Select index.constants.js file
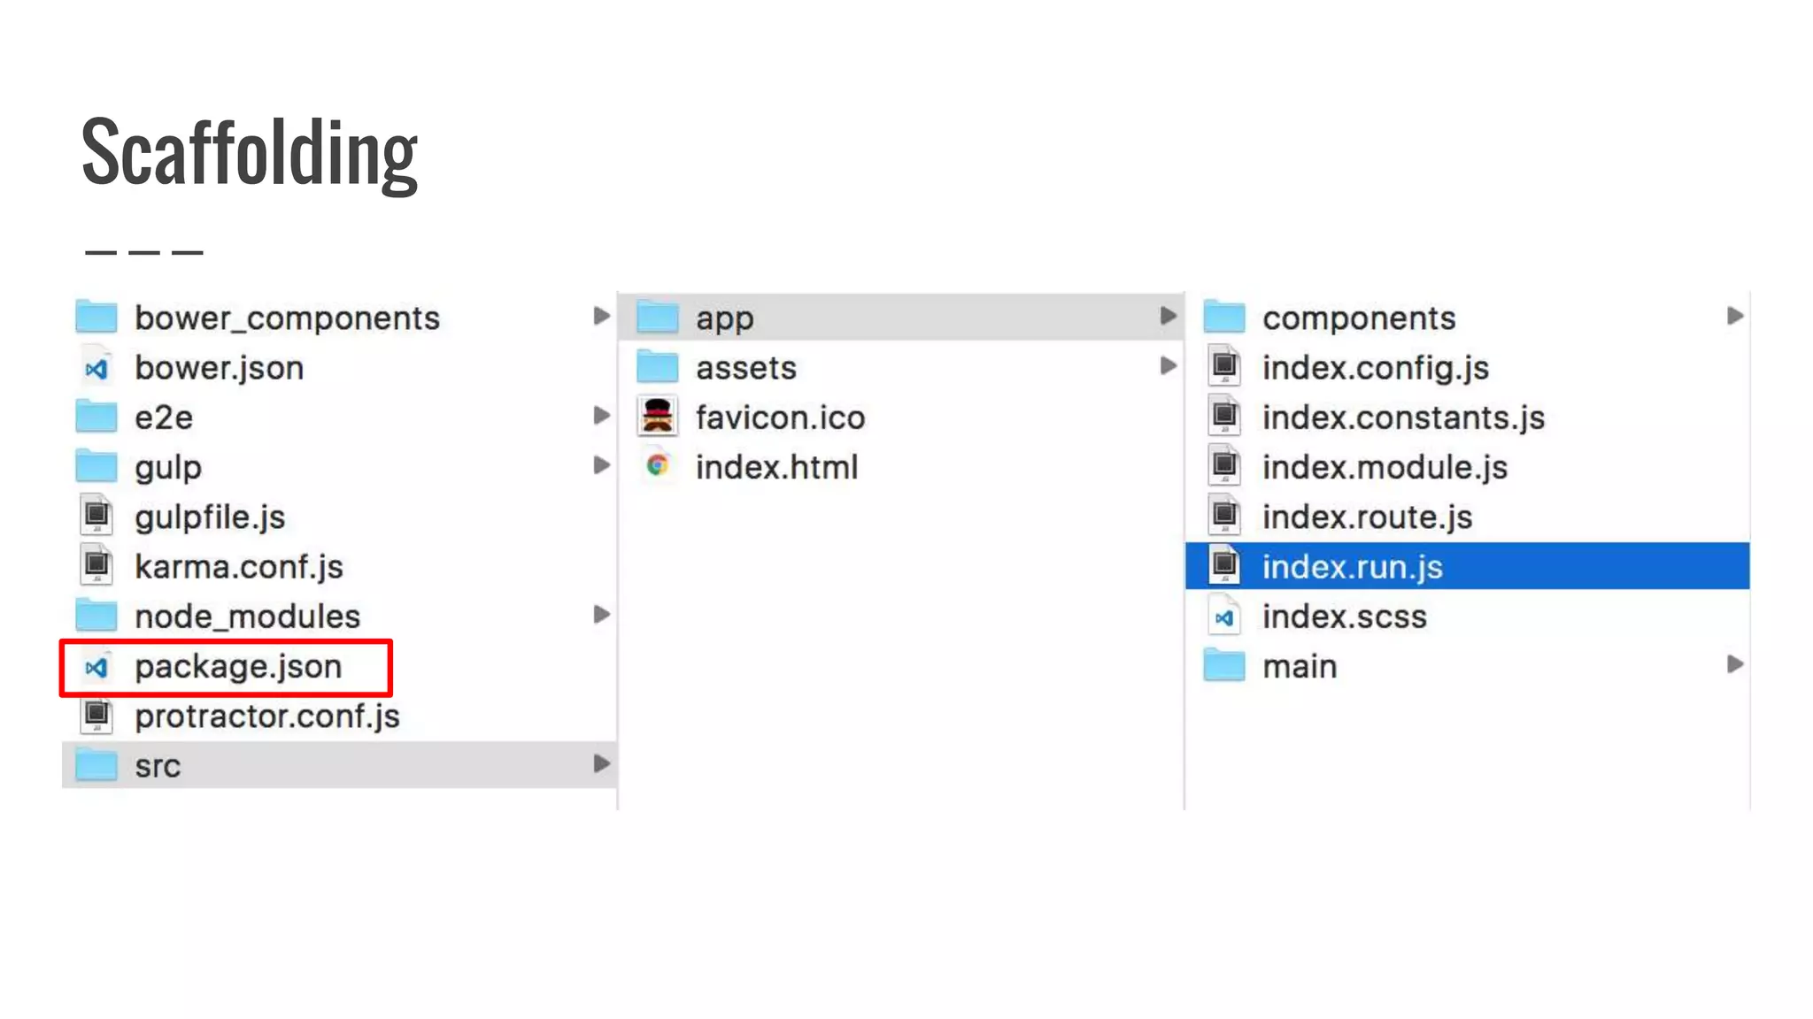Screen dimensions: 1813x1019 1402,418
